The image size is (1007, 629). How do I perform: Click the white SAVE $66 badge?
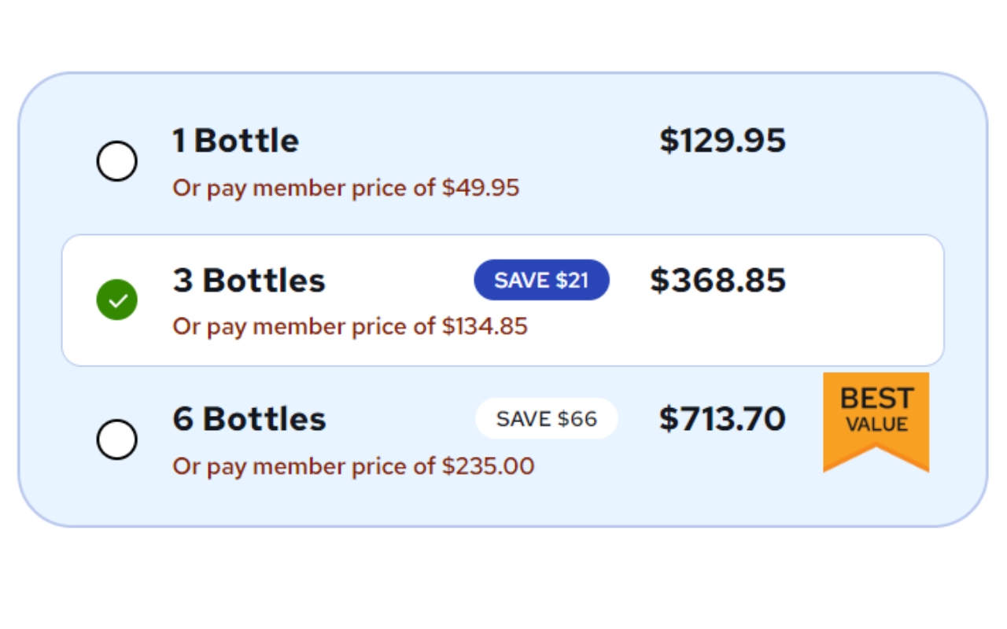click(x=547, y=418)
